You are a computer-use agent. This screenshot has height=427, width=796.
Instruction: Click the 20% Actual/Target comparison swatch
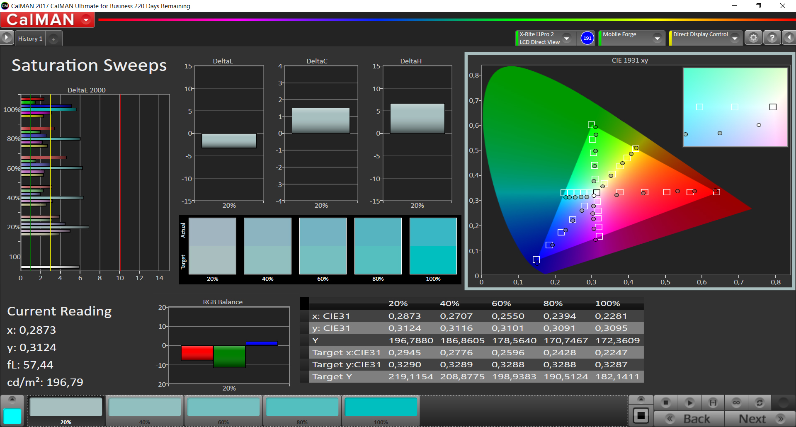pyautogui.click(x=212, y=246)
